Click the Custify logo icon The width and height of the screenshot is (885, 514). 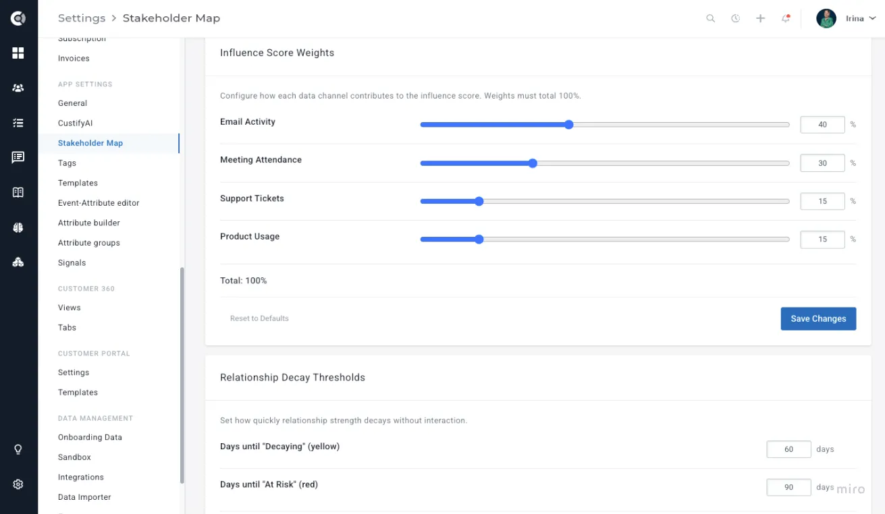18,18
